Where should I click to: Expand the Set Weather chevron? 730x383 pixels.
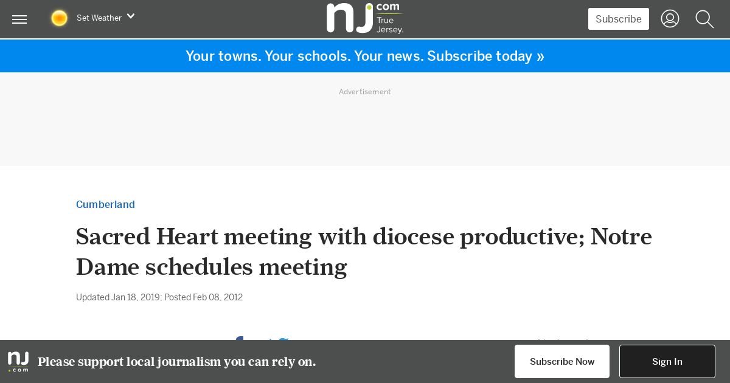[130, 16]
